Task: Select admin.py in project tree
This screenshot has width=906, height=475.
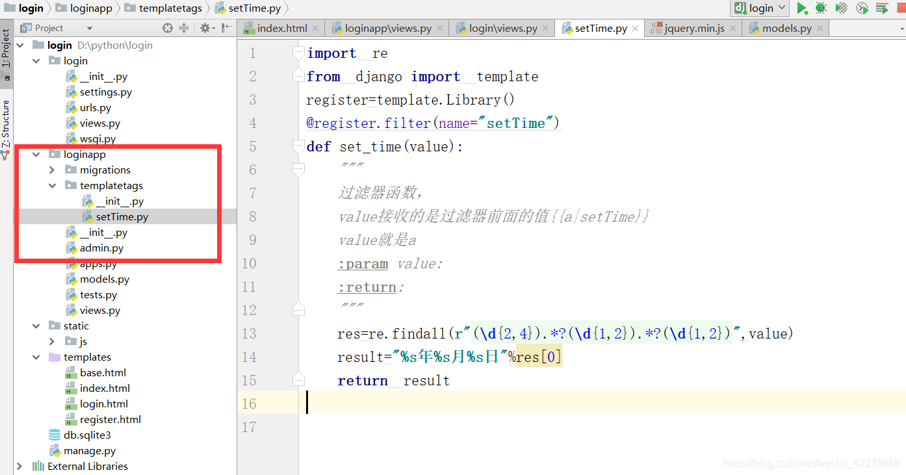Action: click(101, 248)
